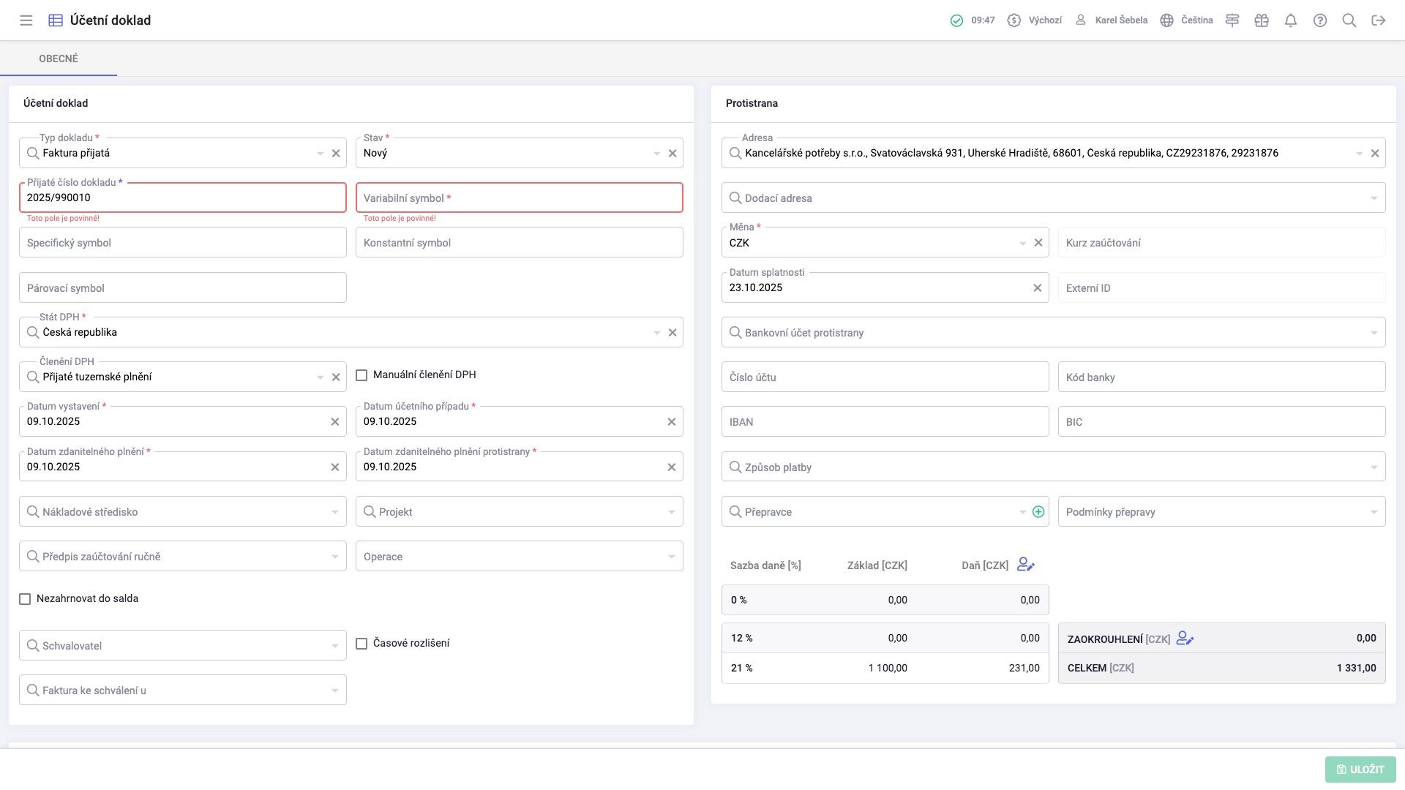The width and height of the screenshot is (1405, 790).
Task: Enable Manuální členění DPH checkbox
Action: pyautogui.click(x=361, y=375)
